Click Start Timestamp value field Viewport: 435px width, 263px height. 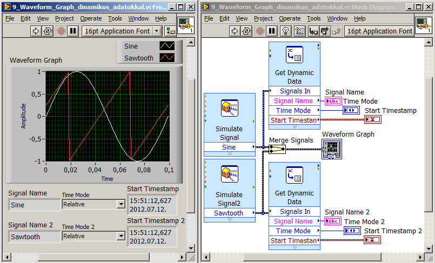(x=152, y=205)
